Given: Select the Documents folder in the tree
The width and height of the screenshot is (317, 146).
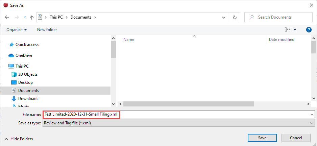Looking at the screenshot, I should (28, 90).
